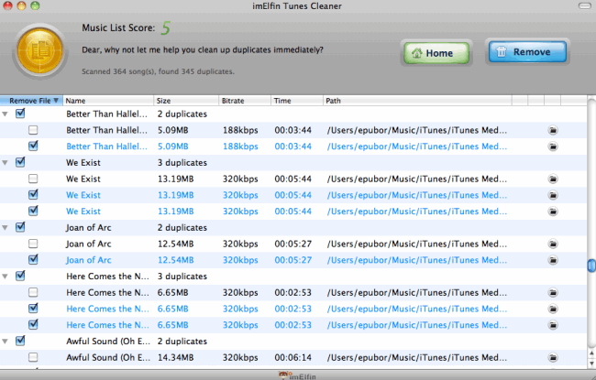Open folder for first blue Here Comes the N row
Screen dimensions: 596x380
coord(553,309)
